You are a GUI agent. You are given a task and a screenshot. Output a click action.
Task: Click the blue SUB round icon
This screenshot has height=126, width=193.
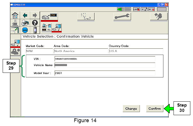[25, 30]
